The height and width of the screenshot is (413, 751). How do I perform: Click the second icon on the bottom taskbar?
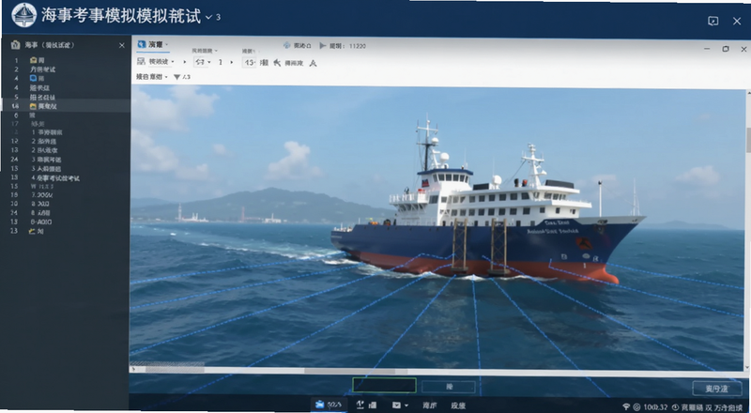pyautogui.click(x=360, y=405)
